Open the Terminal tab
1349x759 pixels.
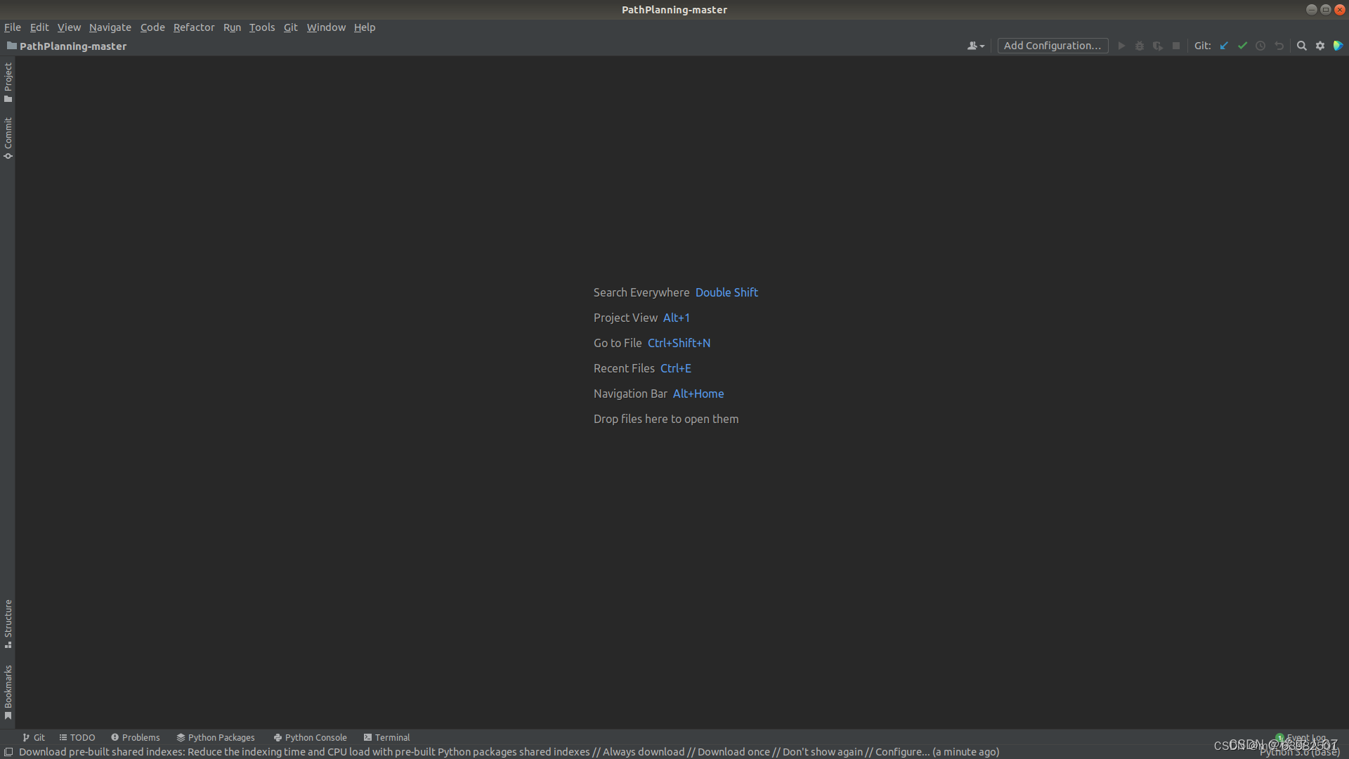[x=387, y=737]
